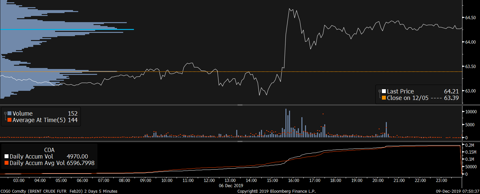Click the blue volume profile peak line
This screenshot has width=480, height=194.
[67, 29]
